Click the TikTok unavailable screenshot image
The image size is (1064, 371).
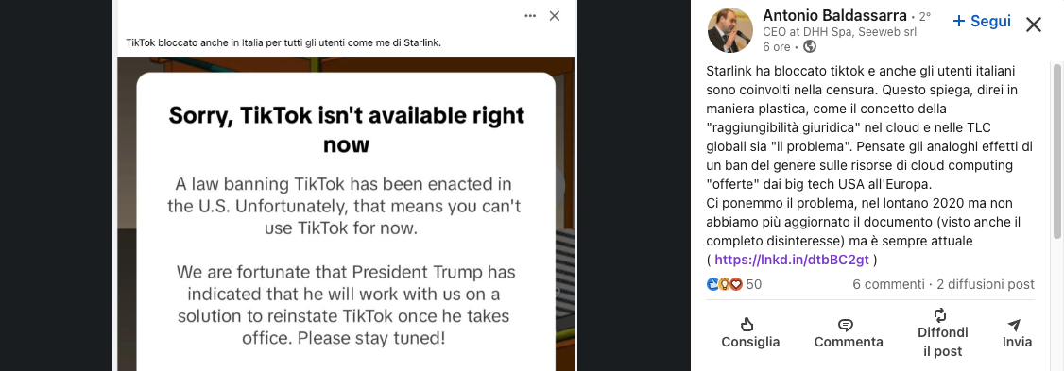click(346, 213)
